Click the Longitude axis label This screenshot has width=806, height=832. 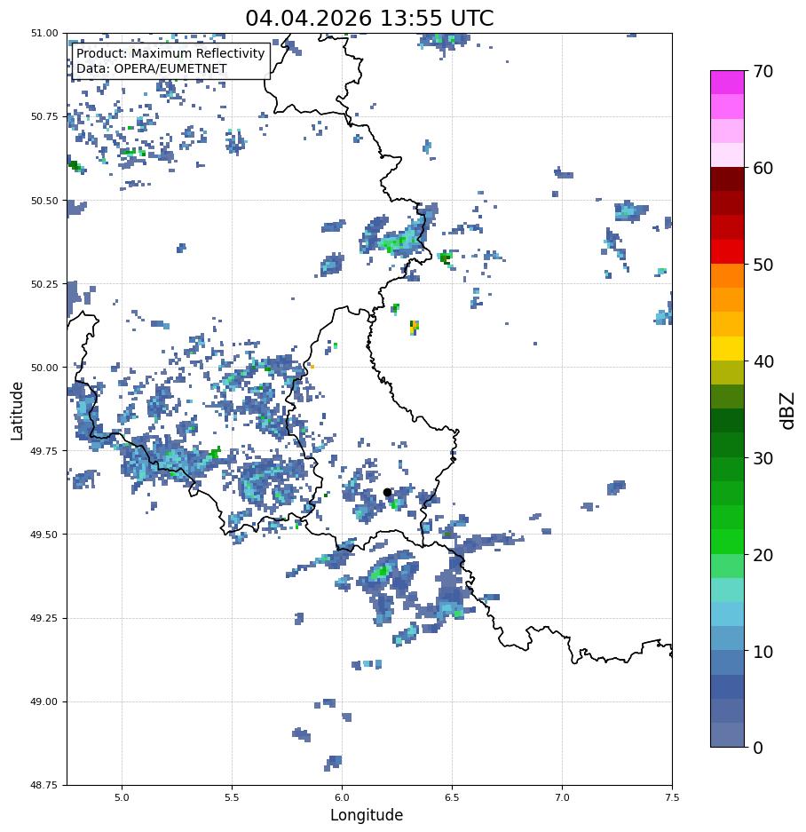367,815
